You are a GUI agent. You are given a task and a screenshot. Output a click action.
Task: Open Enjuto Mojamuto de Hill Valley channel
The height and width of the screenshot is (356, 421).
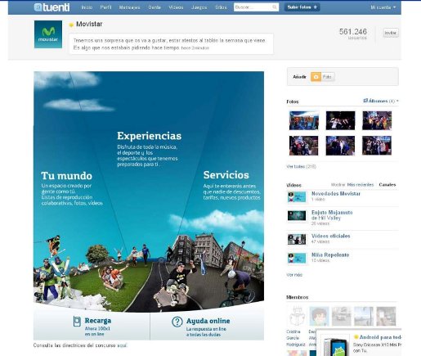[x=332, y=215]
